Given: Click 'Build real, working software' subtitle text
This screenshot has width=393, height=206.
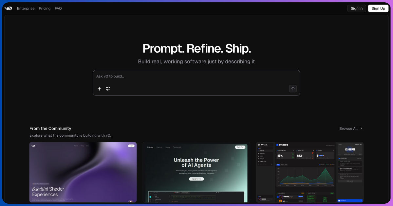Looking at the screenshot, I should point(196,61).
